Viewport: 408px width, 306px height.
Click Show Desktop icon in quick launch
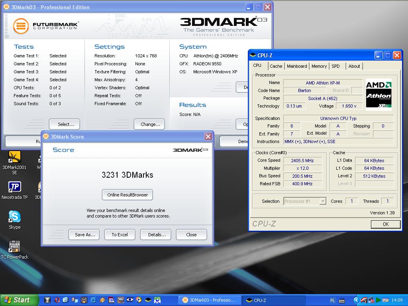(65, 300)
